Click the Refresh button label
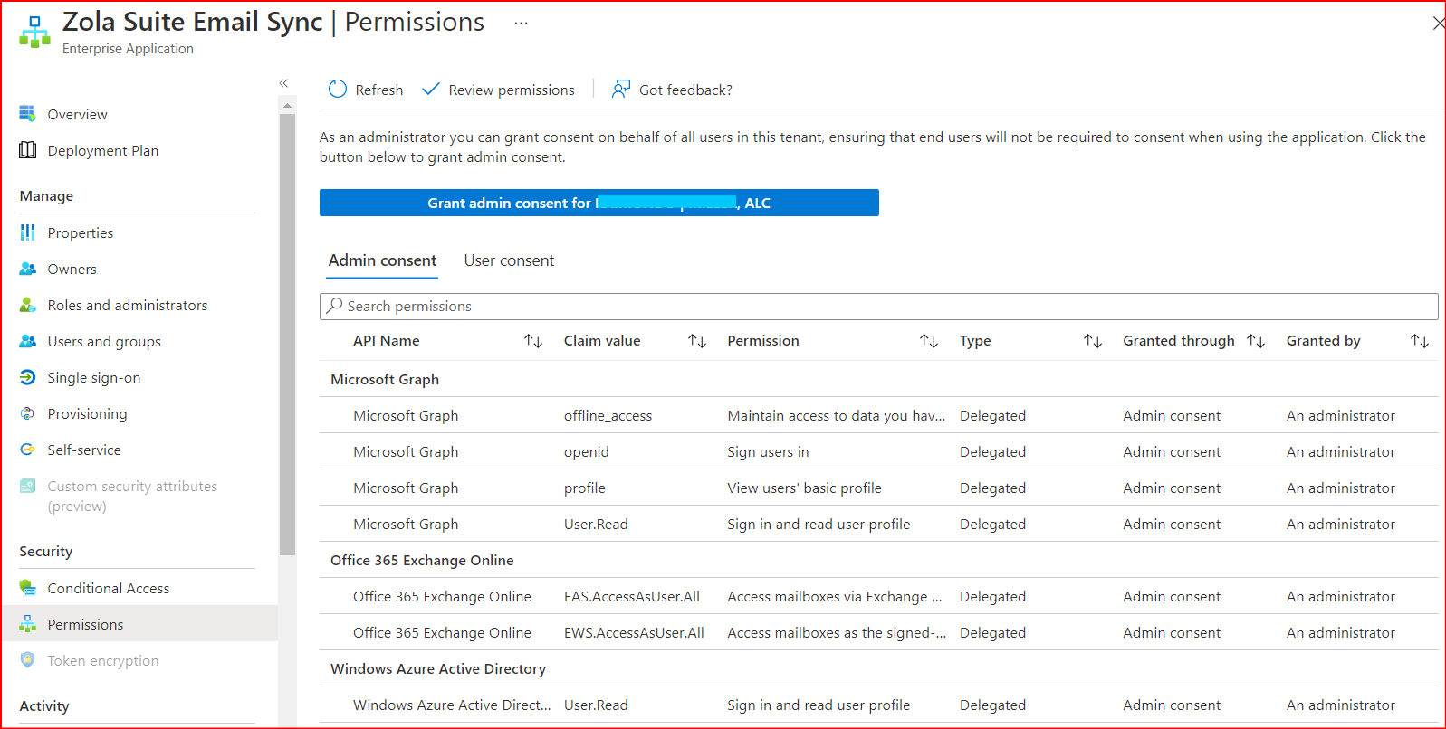1446x729 pixels. click(379, 90)
